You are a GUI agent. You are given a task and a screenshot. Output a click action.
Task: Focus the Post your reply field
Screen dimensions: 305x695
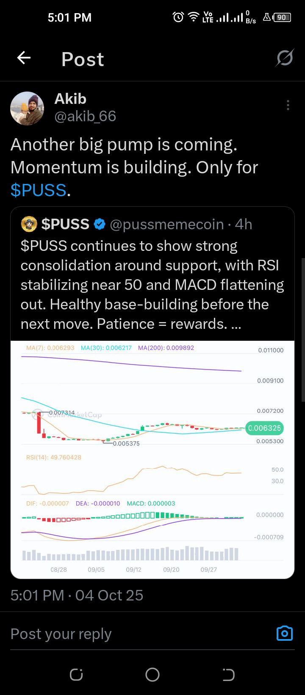pyautogui.click(x=127, y=634)
